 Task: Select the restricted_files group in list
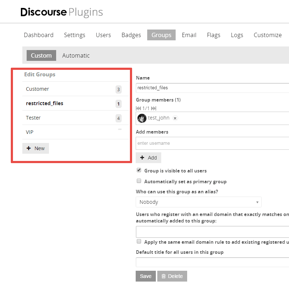pyautogui.click(x=76, y=103)
